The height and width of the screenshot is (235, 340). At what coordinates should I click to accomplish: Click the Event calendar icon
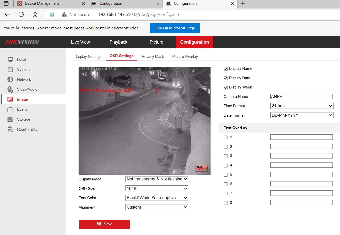[x=10, y=109]
